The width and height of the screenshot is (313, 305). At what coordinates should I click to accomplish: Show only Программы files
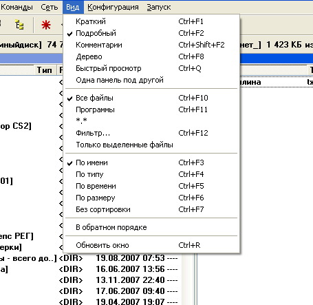(x=151, y=109)
